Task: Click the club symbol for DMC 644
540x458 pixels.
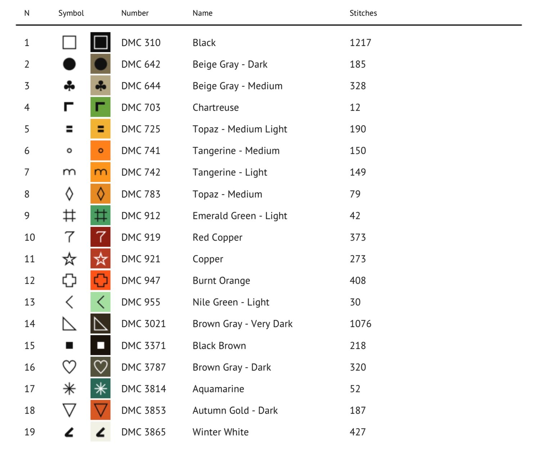Action: pyautogui.click(x=69, y=86)
